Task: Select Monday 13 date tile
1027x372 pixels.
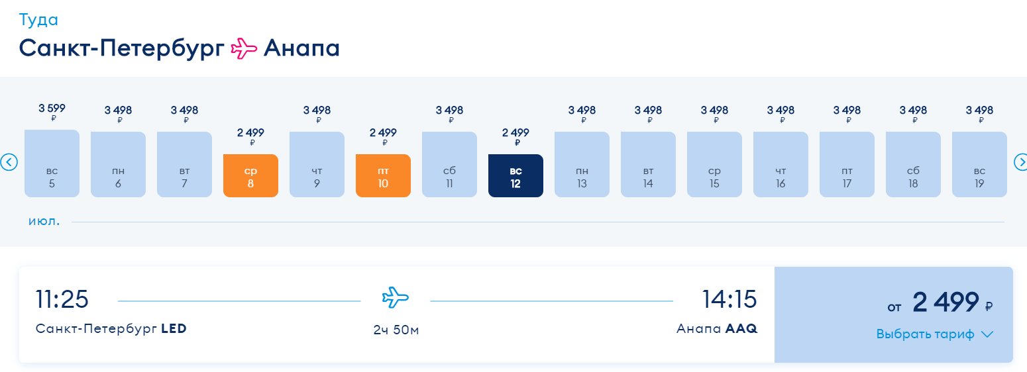Action: point(582,164)
